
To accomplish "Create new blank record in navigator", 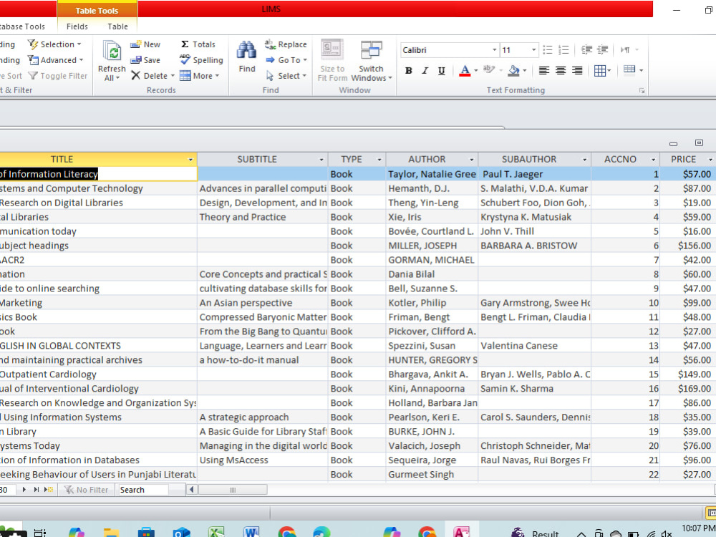I will [49, 490].
